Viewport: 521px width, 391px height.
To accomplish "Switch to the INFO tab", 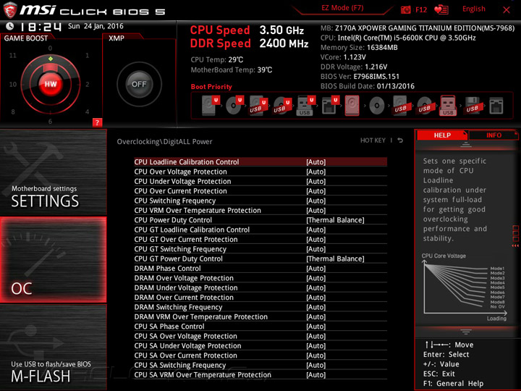I will pyautogui.click(x=494, y=135).
